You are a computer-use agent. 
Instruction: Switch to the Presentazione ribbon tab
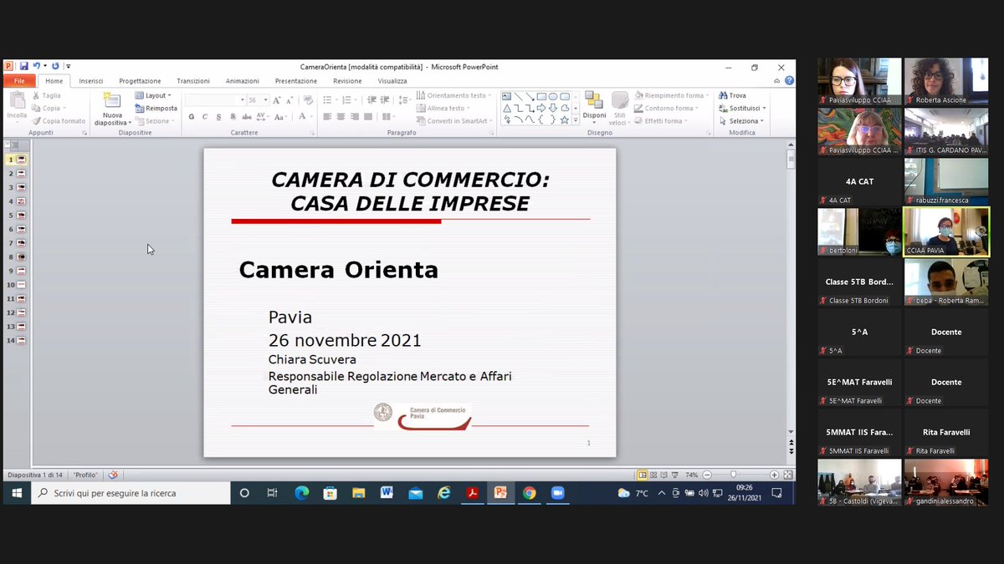pos(296,81)
